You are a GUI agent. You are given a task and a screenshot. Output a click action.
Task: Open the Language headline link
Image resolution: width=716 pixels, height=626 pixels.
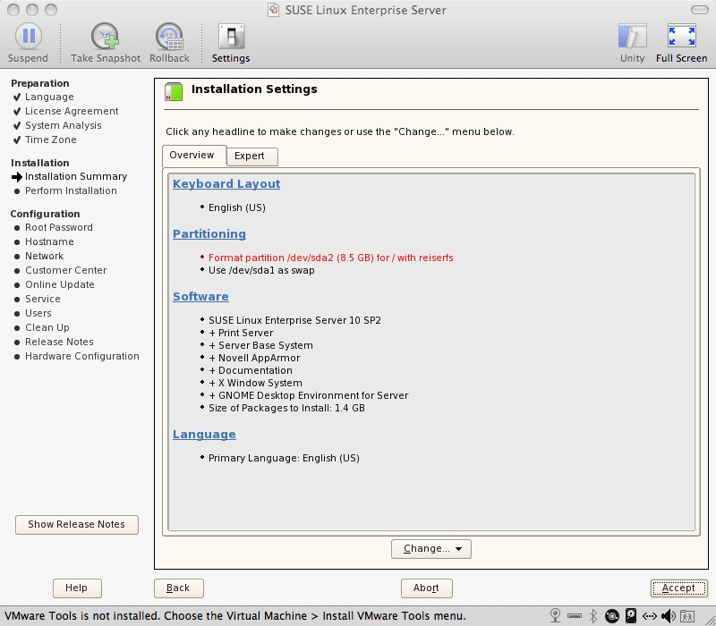pyautogui.click(x=204, y=434)
